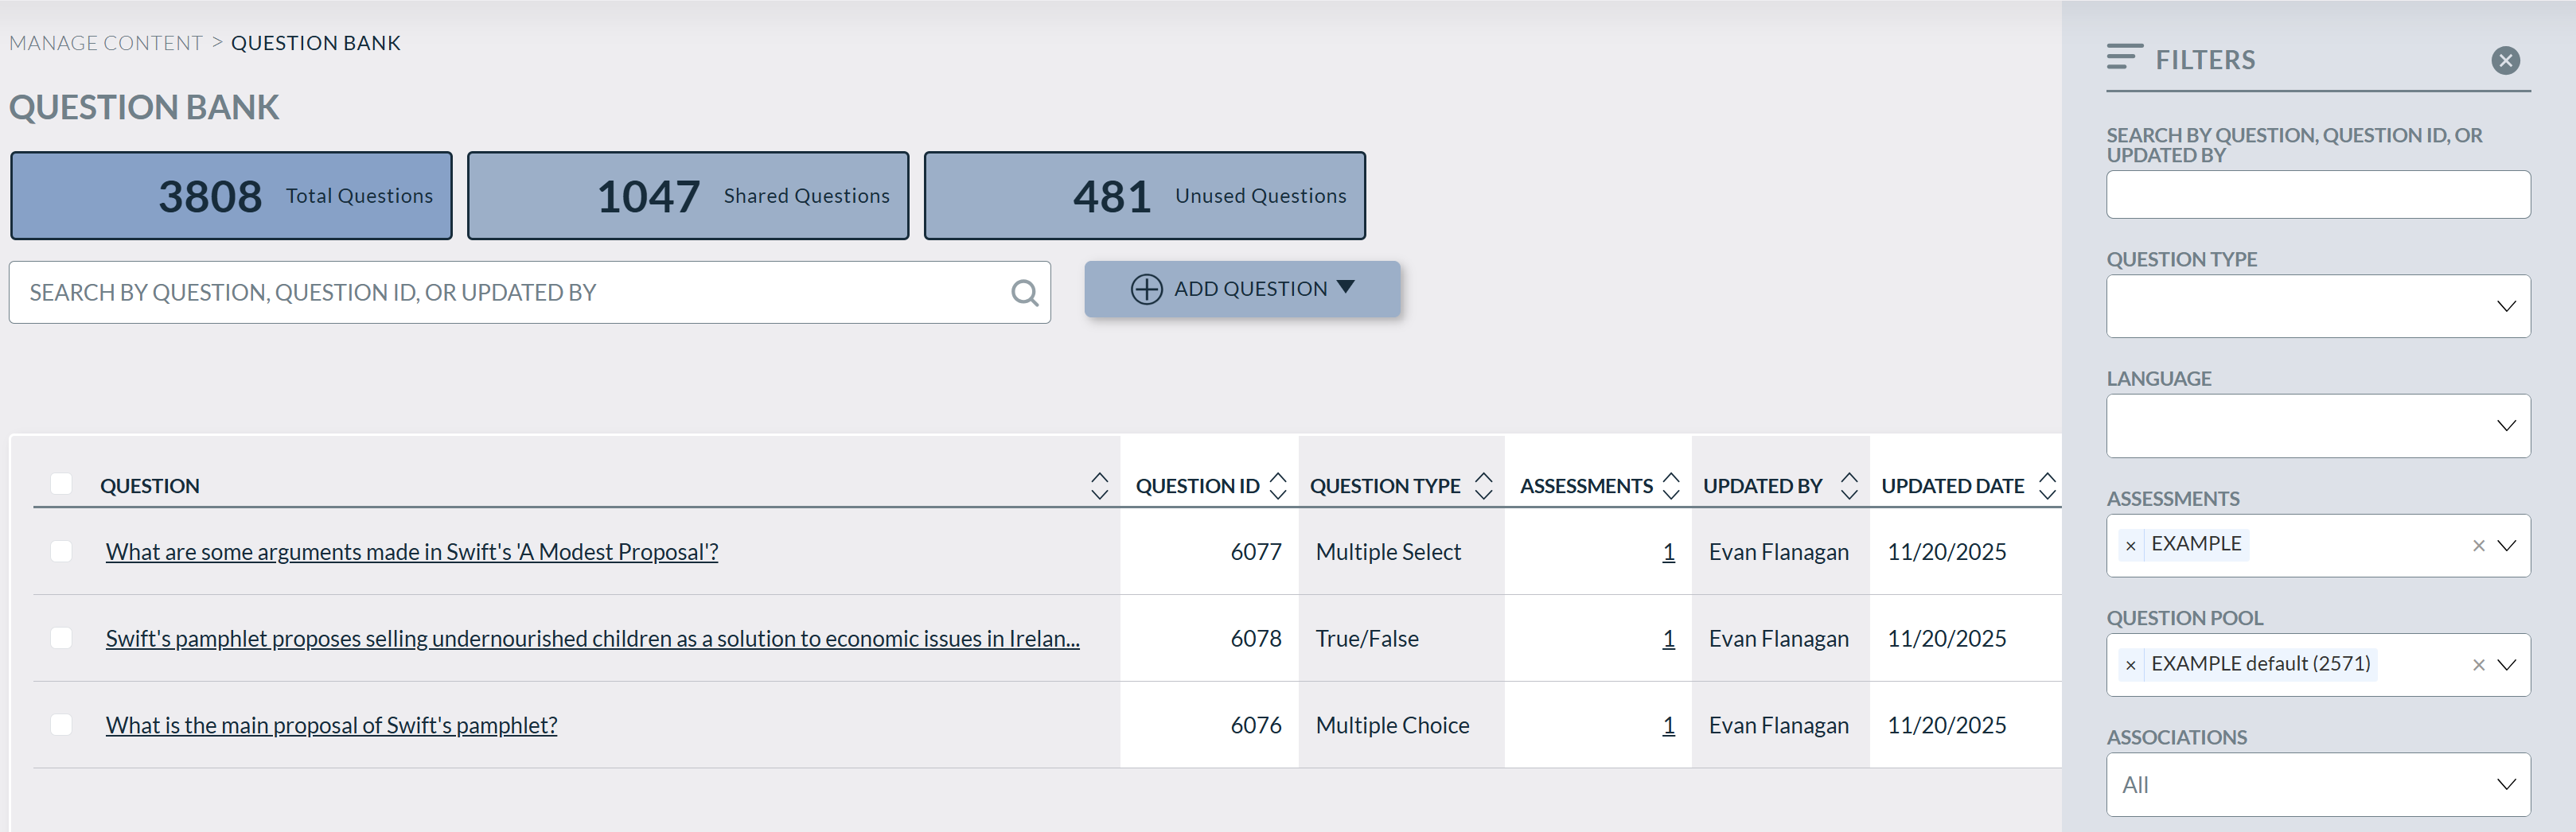Screen dimensions: 2576x832
Task: Check the box for question 6077
Action: [61, 551]
